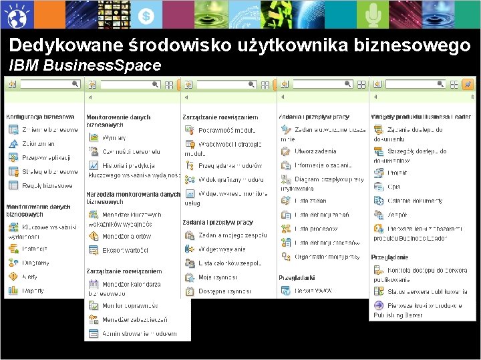Open the Opis widget link
The width and height of the screenshot is (481, 360).
point(394,187)
